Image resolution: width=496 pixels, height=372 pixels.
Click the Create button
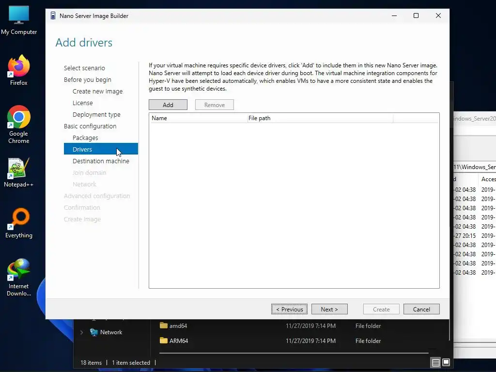pyautogui.click(x=381, y=309)
